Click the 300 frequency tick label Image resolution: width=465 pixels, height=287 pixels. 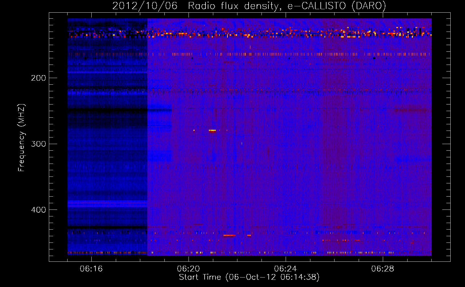[39, 144]
